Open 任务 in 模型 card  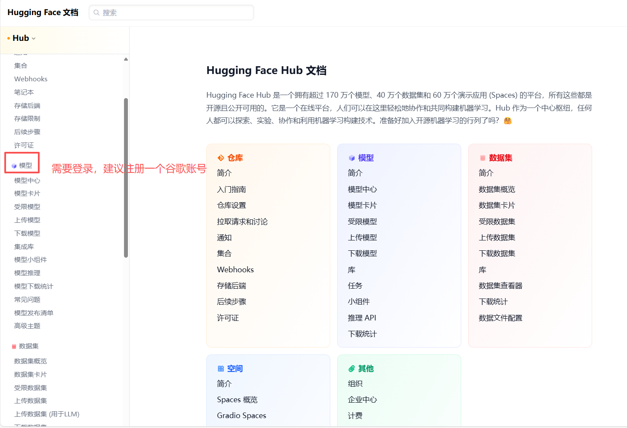pyautogui.click(x=355, y=286)
